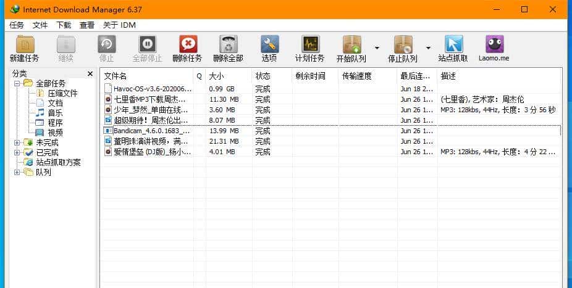The image size is (572, 288).
Task: Click the 0.99 GB size cell
Action: pos(222,89)
